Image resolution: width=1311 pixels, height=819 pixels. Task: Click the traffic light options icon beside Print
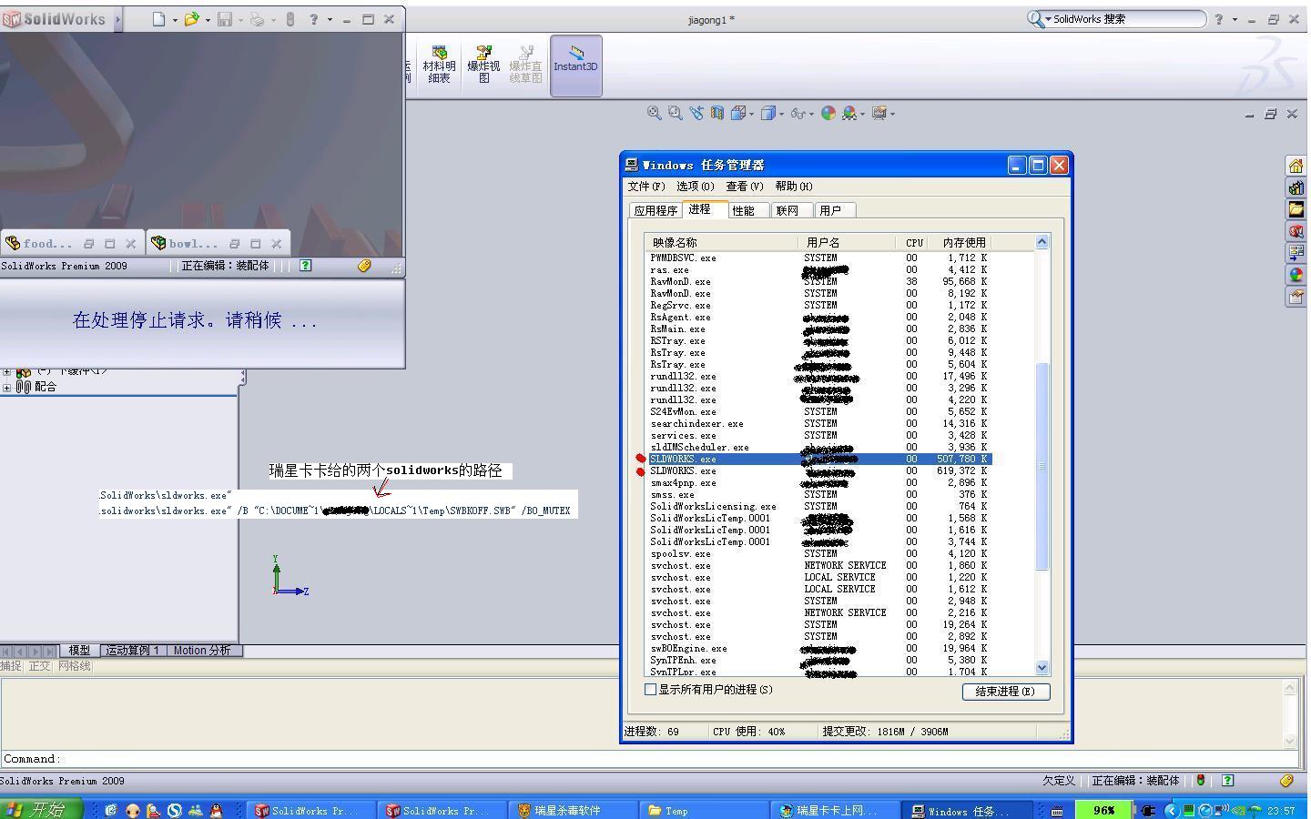(x=290, y=19)
